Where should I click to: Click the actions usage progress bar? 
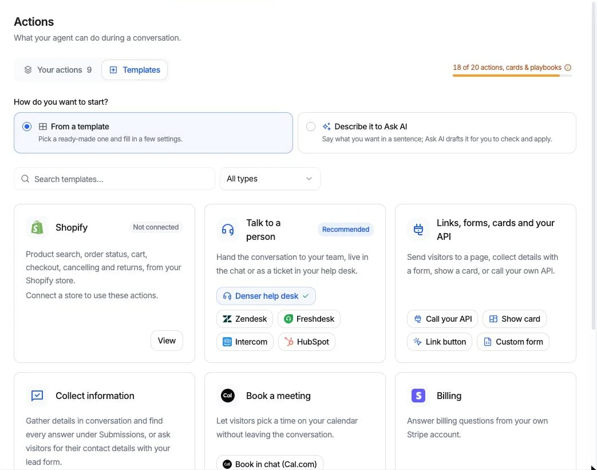(512, 76)
